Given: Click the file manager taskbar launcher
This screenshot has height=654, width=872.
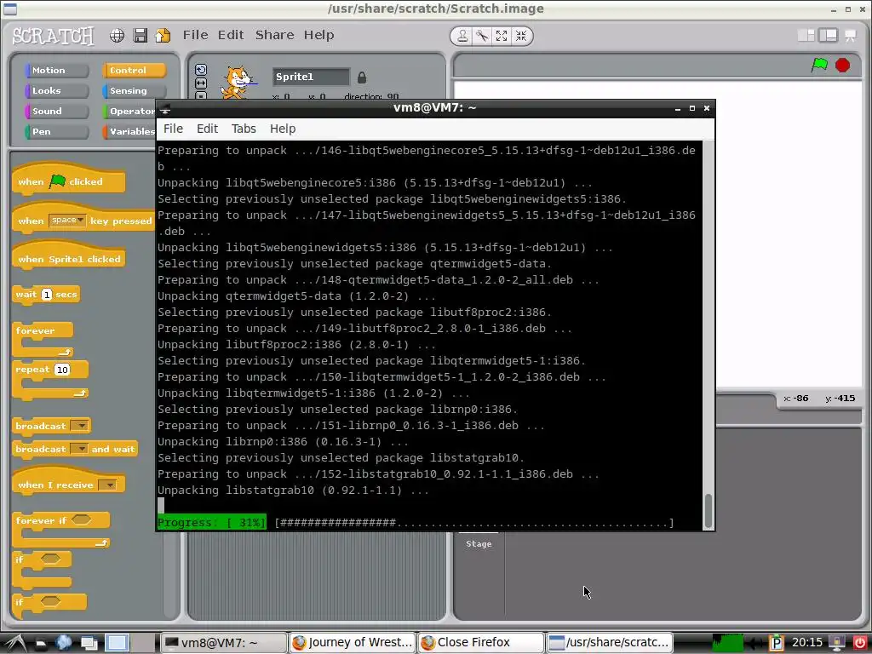Looking at the screenshot, I should [40, 643].
